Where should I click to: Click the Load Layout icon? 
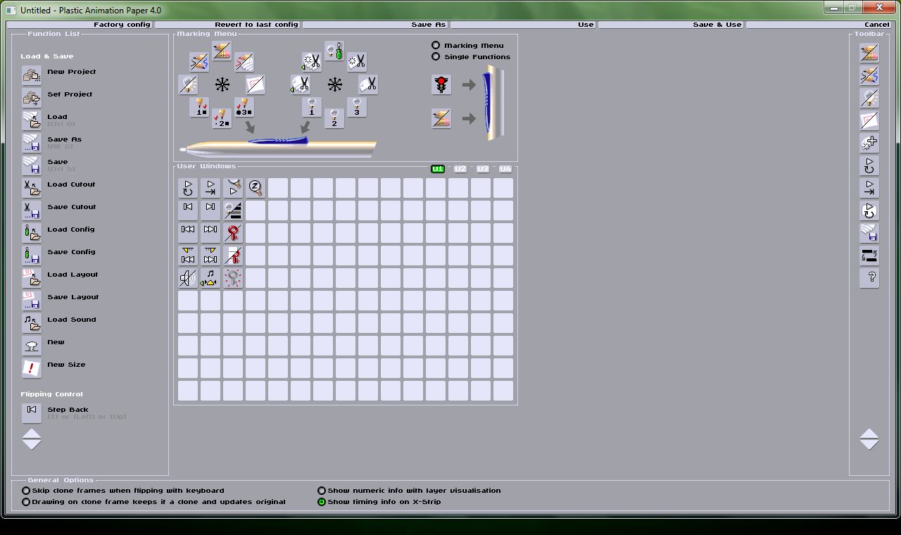coord(32,278)
